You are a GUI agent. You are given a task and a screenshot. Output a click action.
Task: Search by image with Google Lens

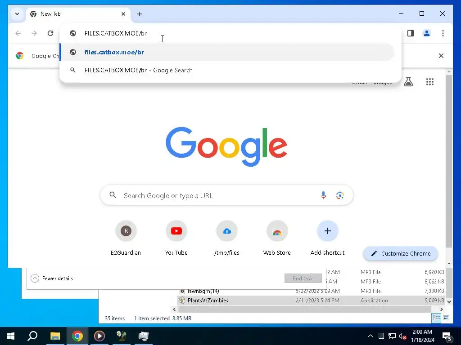pyautogui.click(x=340, y=195)
